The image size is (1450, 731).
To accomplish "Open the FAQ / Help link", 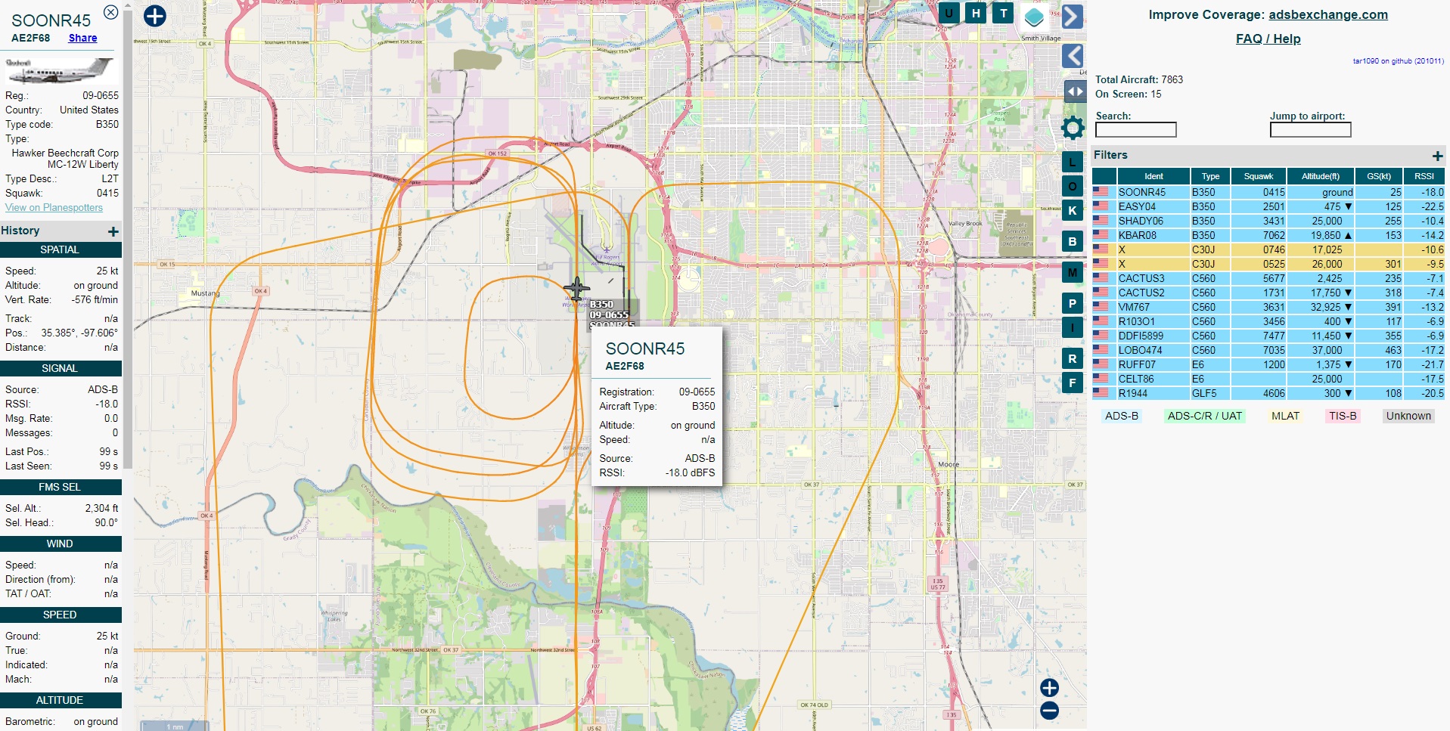I will point(1268,39).
